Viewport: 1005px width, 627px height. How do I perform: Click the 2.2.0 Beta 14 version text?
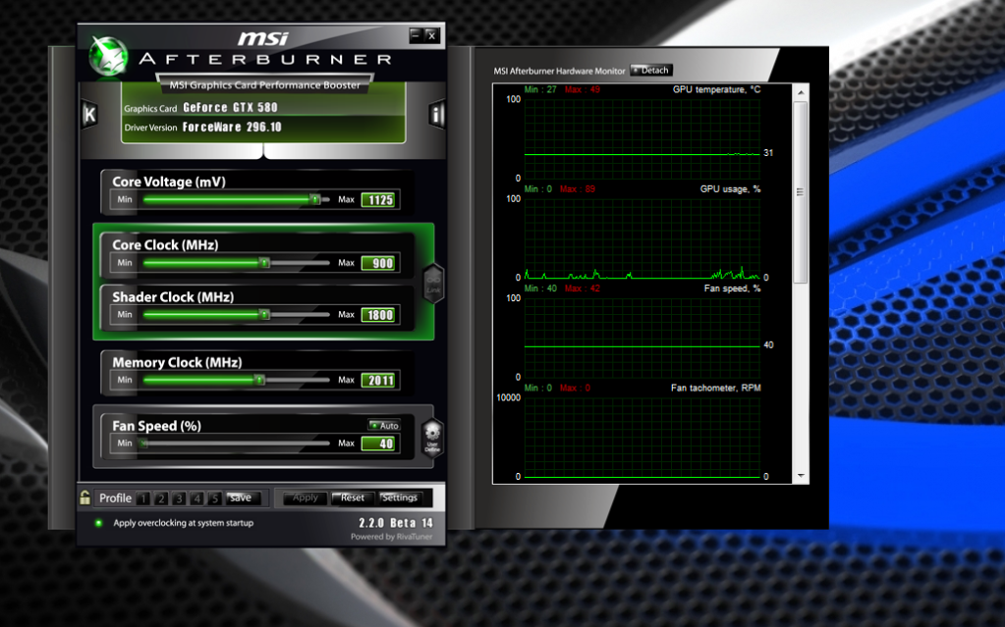(396, 523)
